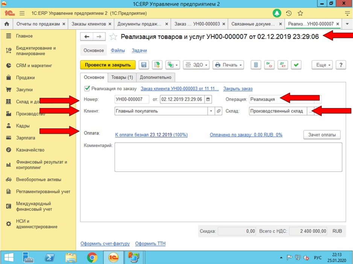This screenshot has width=353, height=264.
Task: Open Google Chrome from the taskbar
Action: click(x=92, y=258)
